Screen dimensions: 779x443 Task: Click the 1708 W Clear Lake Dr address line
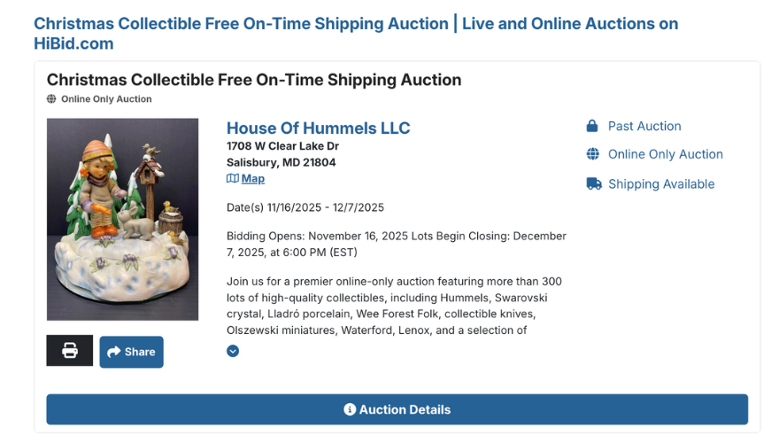tap(282, 146)
